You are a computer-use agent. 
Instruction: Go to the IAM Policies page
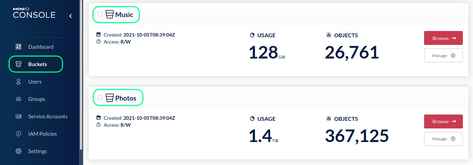42,134
